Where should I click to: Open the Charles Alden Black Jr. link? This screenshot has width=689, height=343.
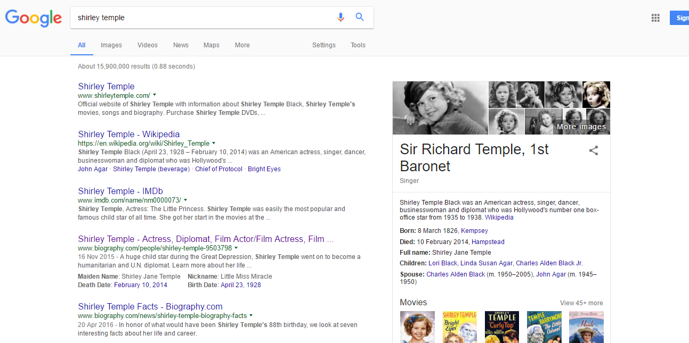pos(549,263)
